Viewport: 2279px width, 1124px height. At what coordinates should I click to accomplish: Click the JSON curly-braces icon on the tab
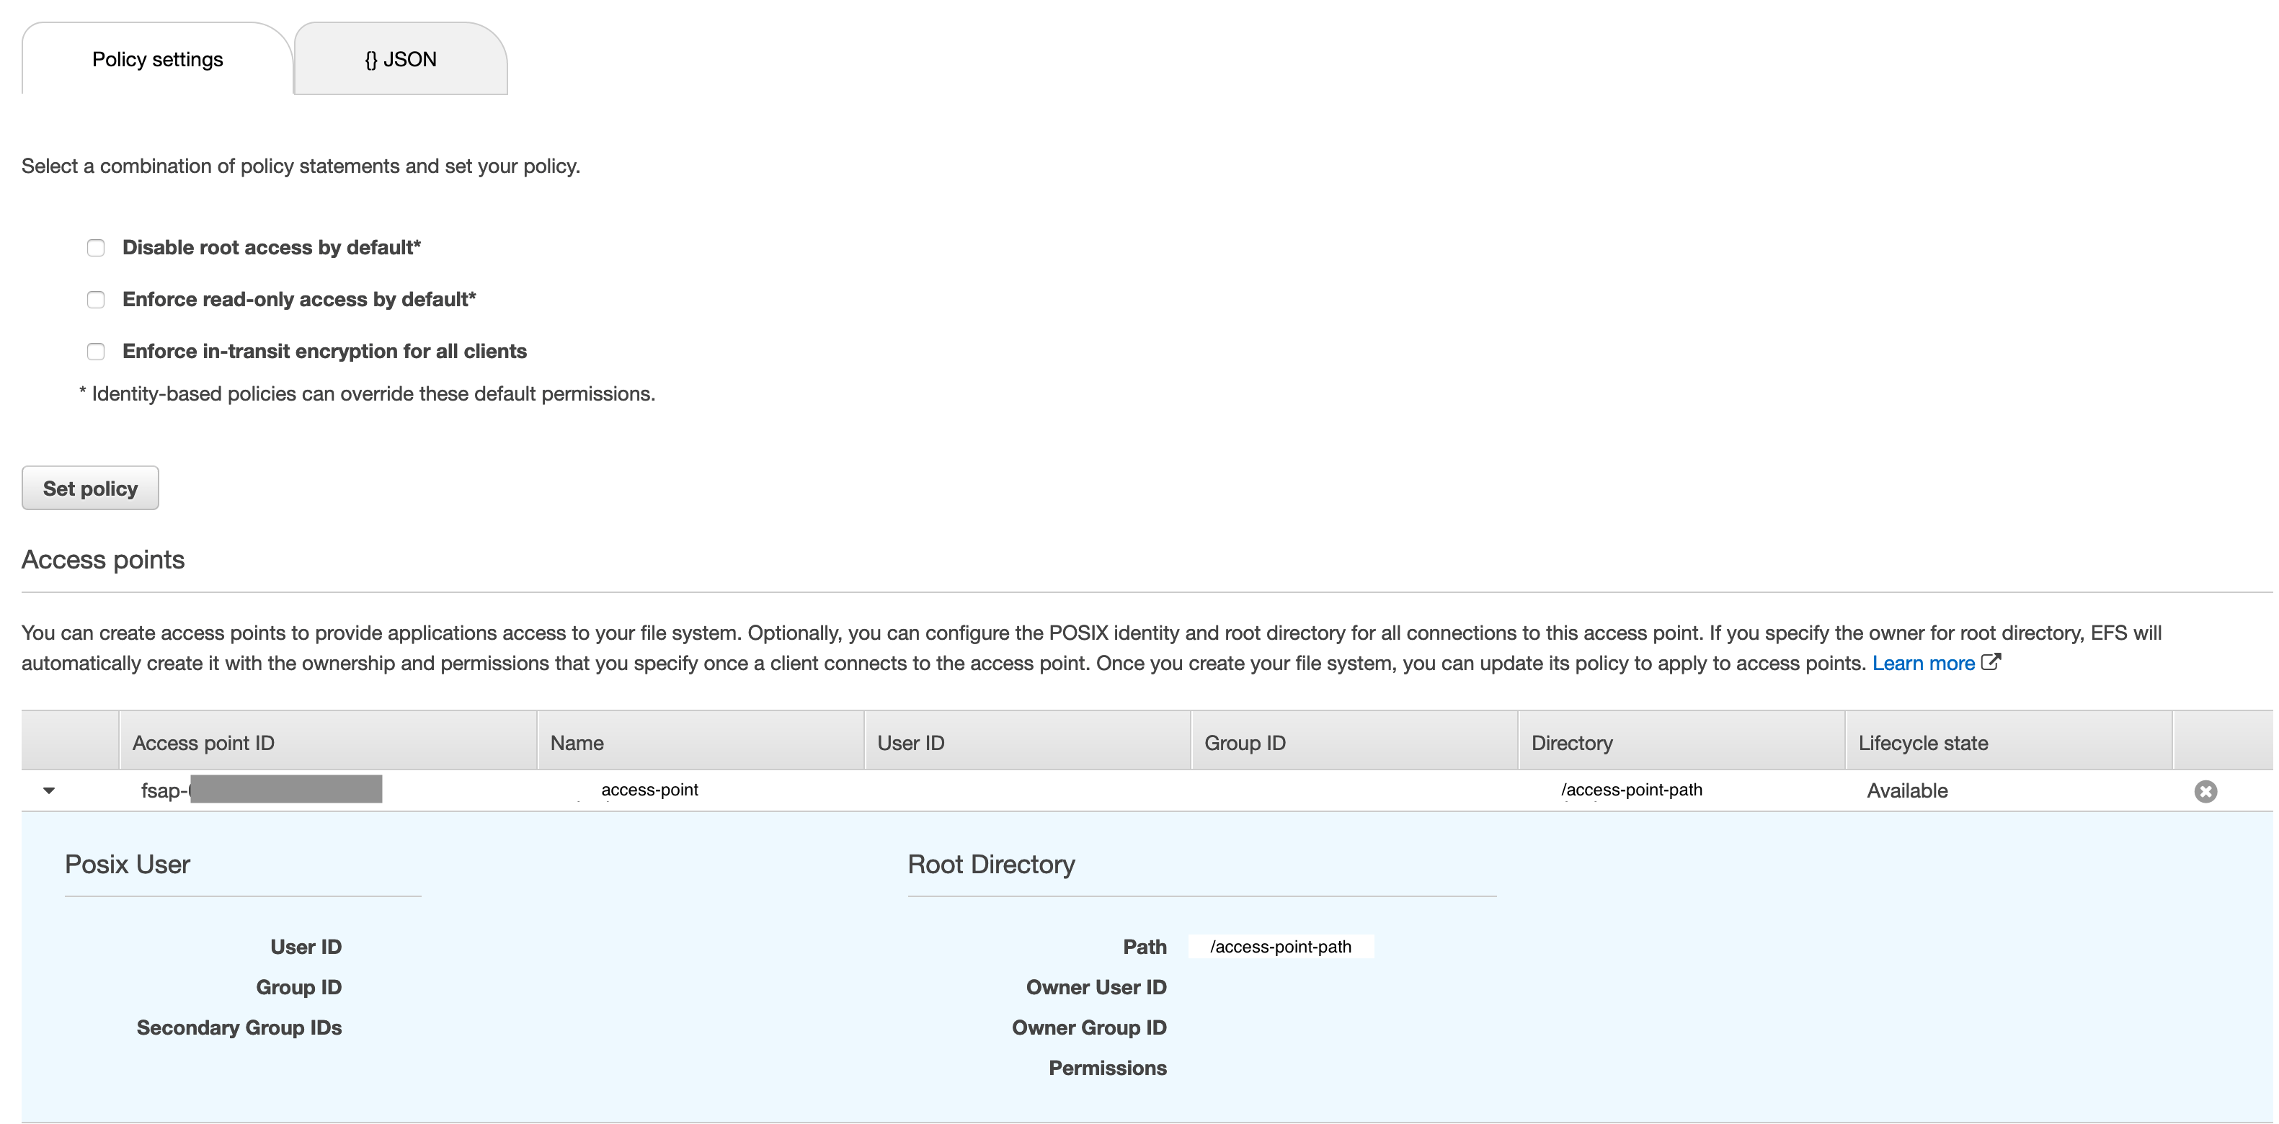click(x=369, y=58)
